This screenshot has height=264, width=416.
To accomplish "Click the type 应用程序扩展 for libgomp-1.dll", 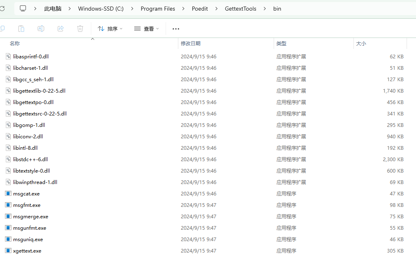I will 291,125.
